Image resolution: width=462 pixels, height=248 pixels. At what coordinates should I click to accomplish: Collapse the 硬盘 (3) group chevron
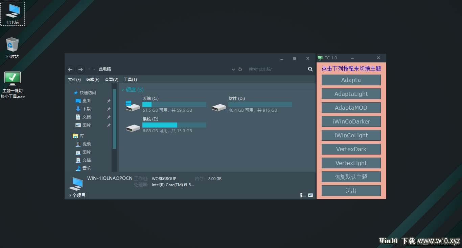122,90
